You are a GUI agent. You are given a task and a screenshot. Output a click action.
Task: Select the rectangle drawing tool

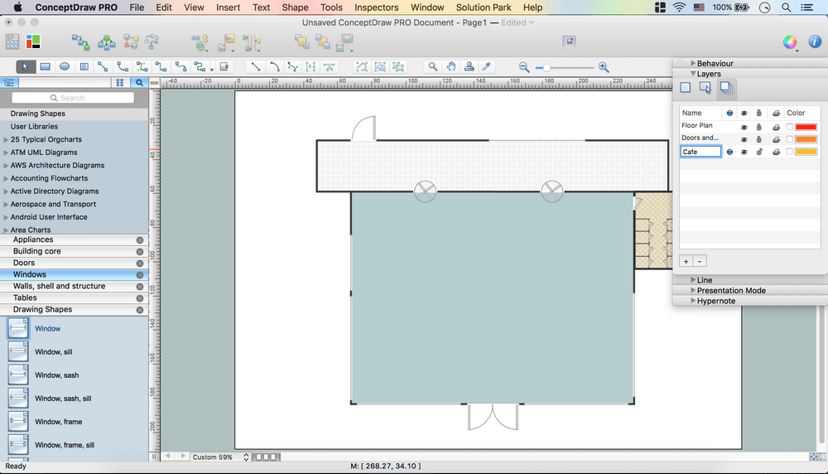tap(46, 67)
